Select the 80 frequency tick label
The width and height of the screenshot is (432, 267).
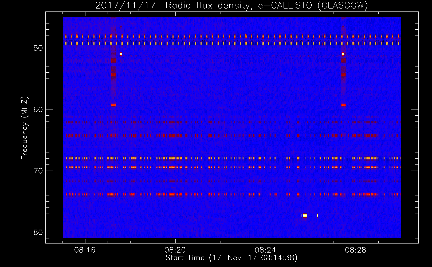coord(38,232)
